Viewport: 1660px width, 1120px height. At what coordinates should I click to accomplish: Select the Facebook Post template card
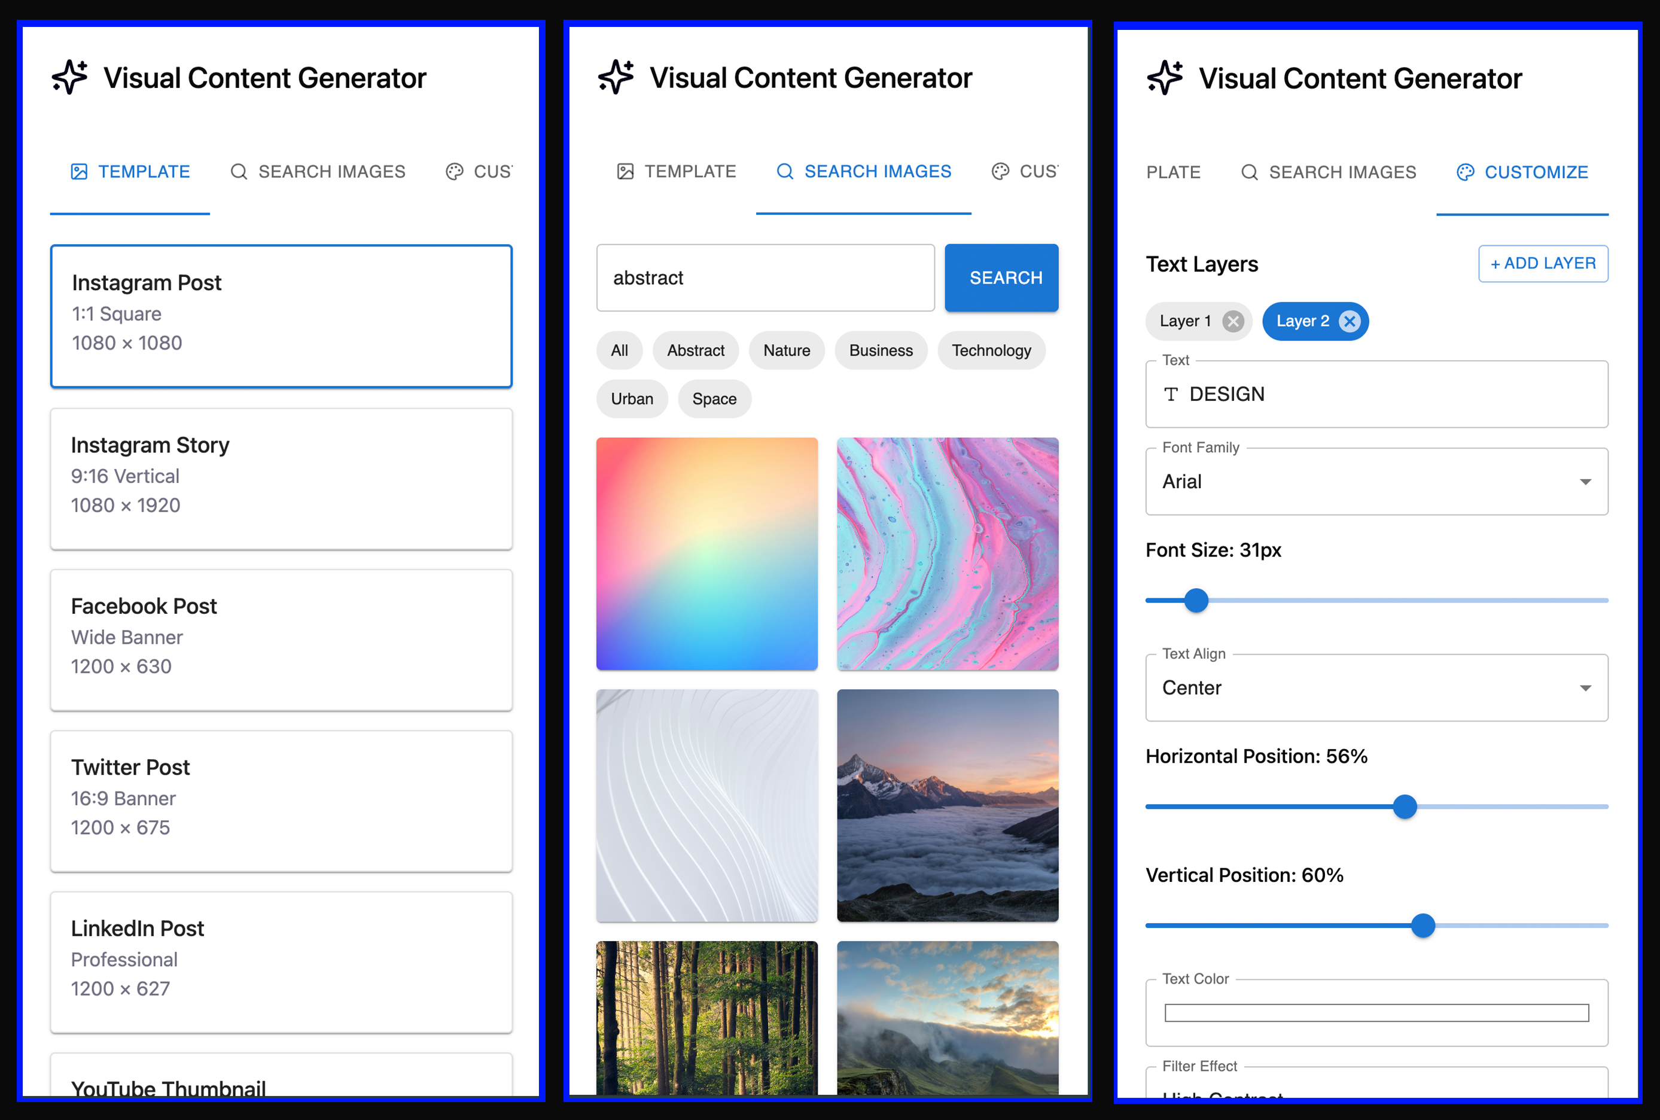281,640
